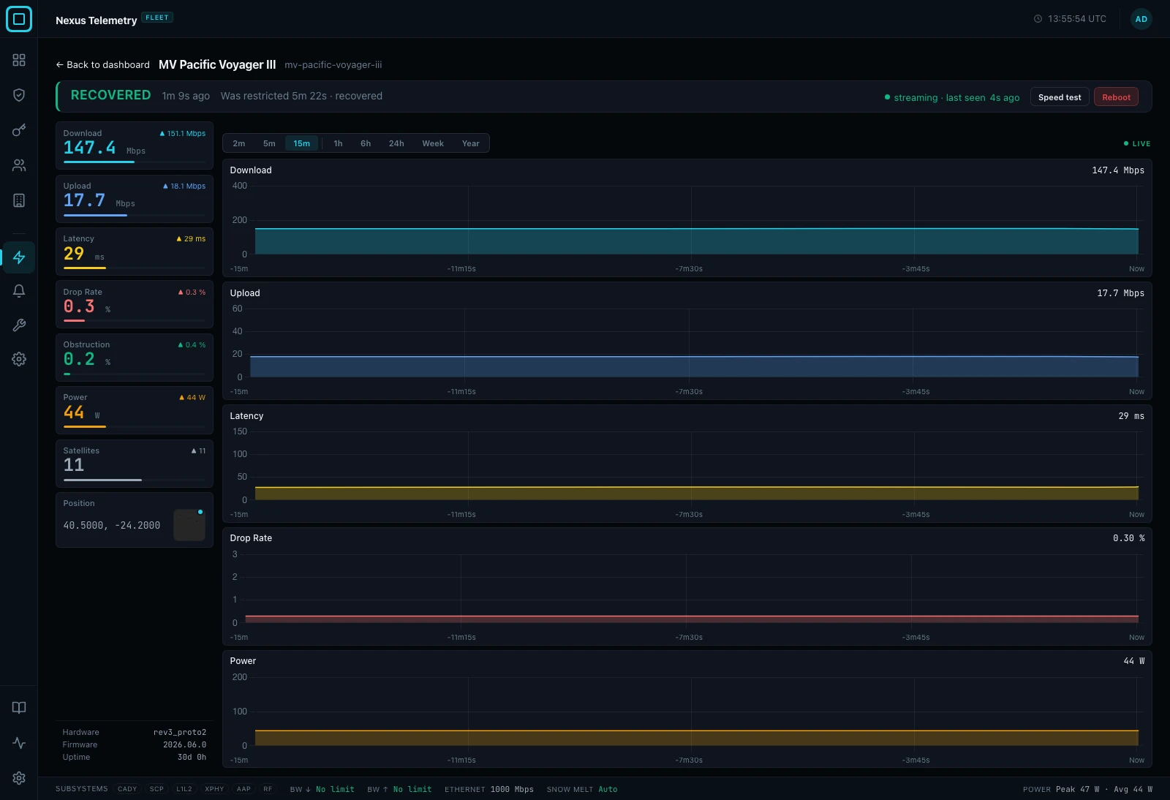
Task: Open the upper gear settings icon in sidebar
Action: pyautogui.click(x=19, y=359)
